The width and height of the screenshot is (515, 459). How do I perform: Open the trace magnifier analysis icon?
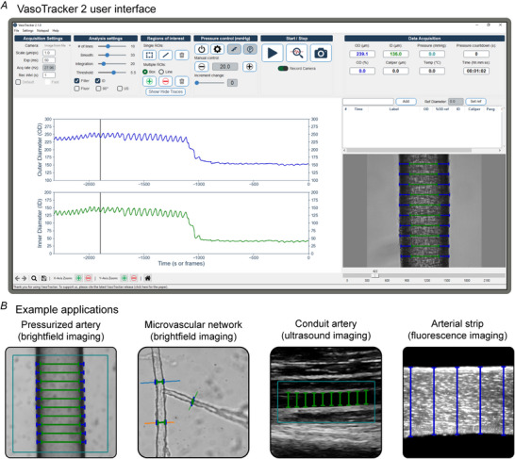click(296, 53)
